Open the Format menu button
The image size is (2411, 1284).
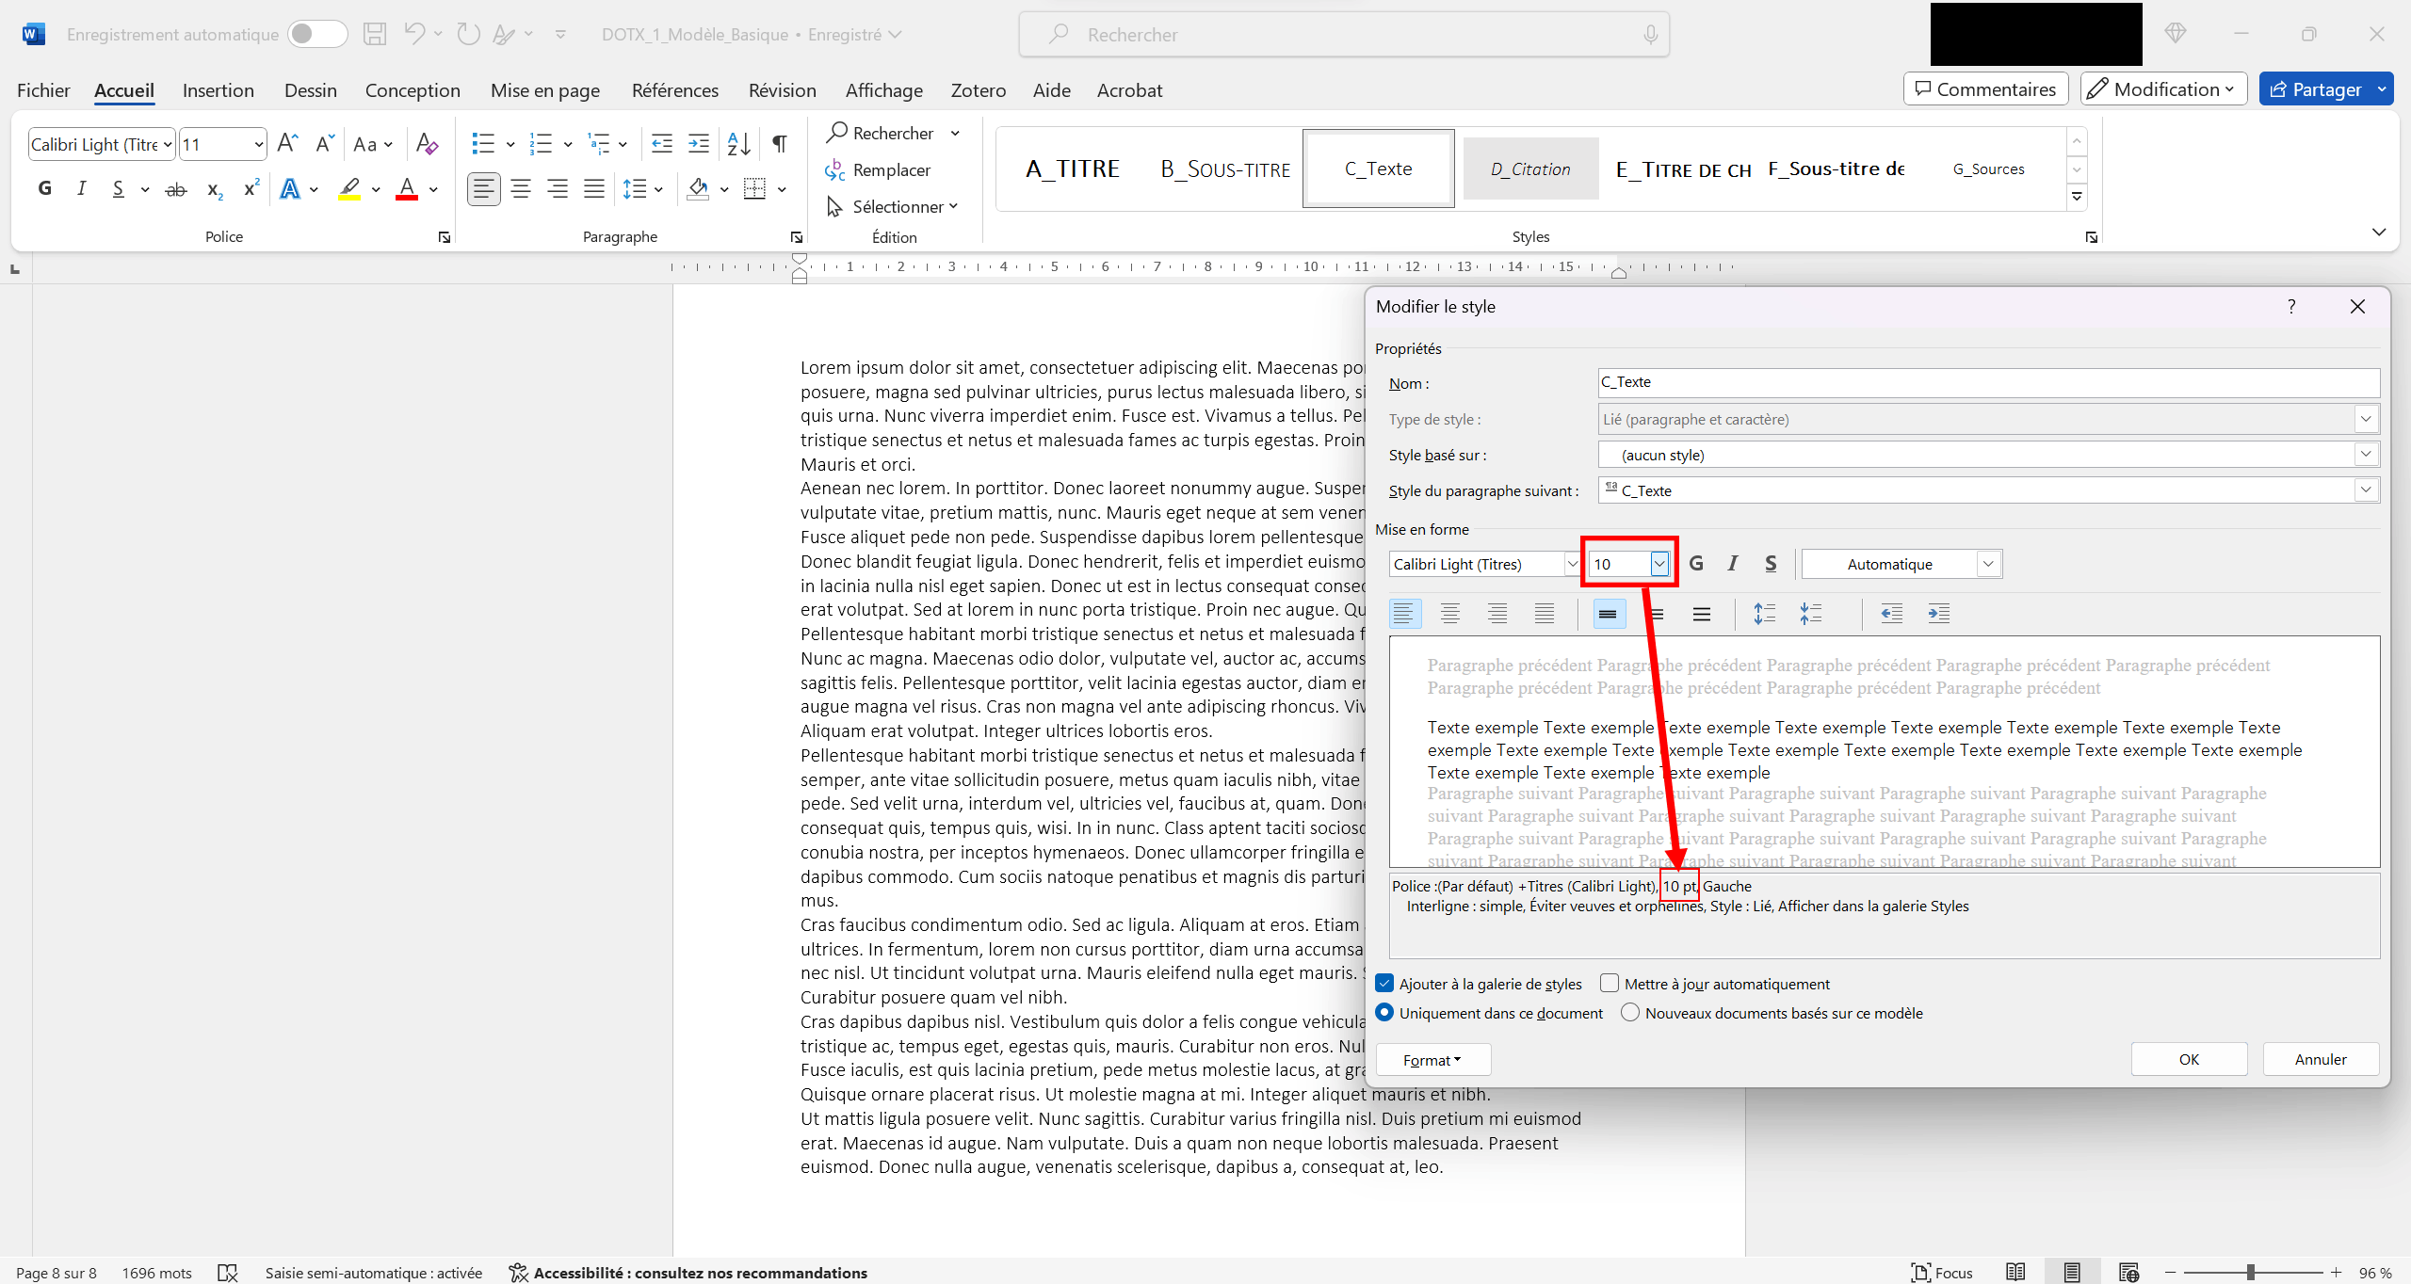pyautogui.click(x=1432, y=1060)
